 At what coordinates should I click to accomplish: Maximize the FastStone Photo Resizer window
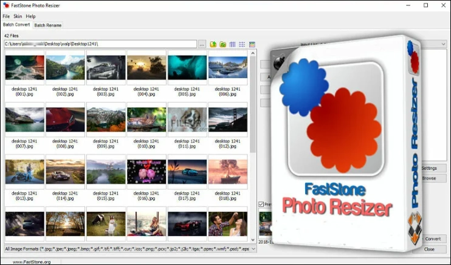coord(426,5)
